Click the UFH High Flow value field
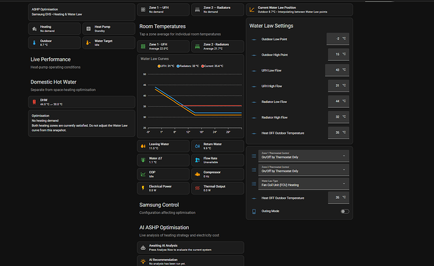 coord(338,86)
